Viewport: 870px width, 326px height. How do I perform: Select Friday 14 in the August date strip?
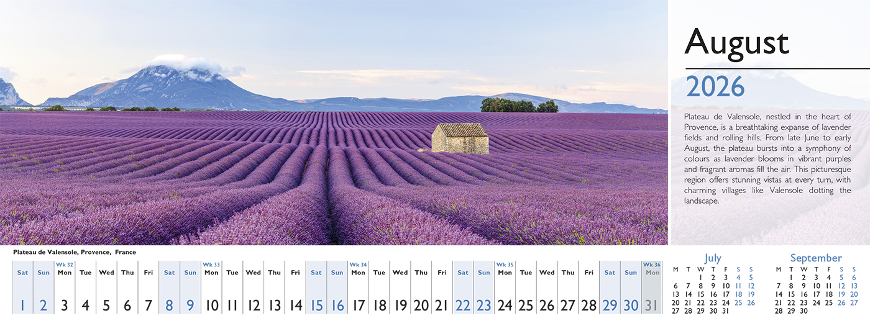tap(295, 287)
